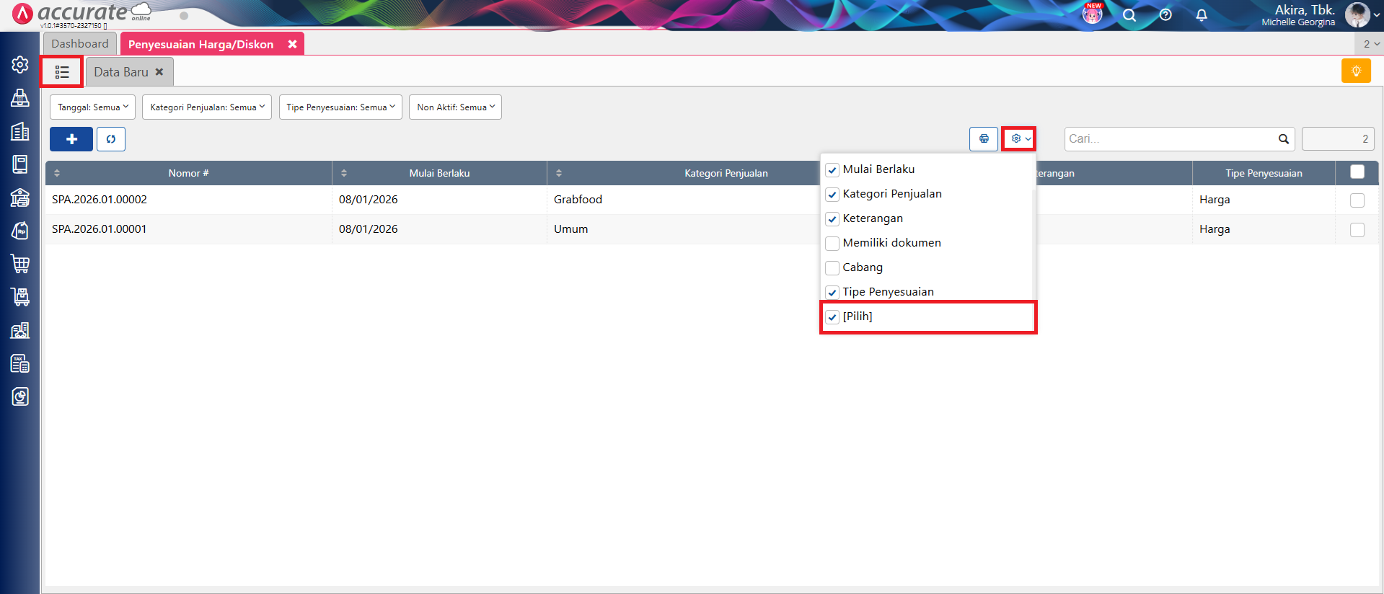Click the Cari search input field
The width and height of the screenshot is (1384, 594).
click(1170, 139)
